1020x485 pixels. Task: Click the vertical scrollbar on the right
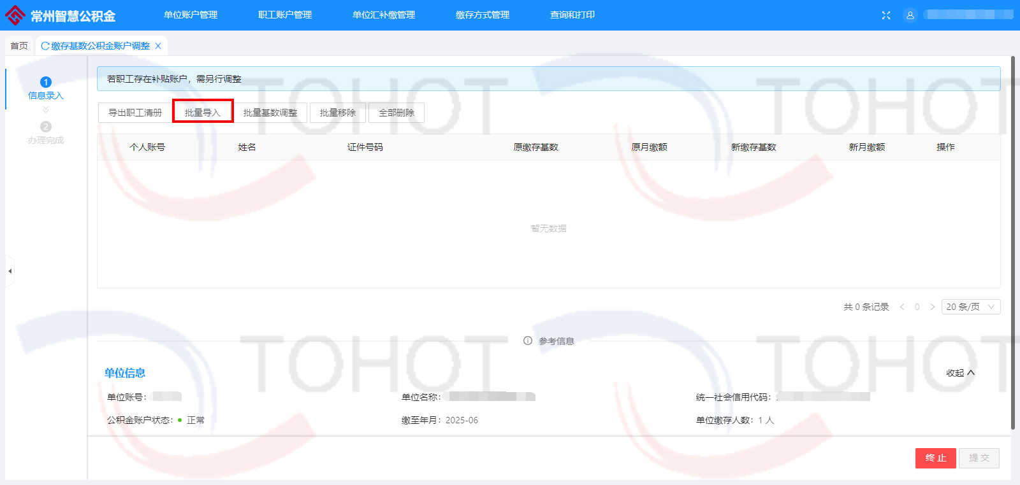click(1013, 242)
